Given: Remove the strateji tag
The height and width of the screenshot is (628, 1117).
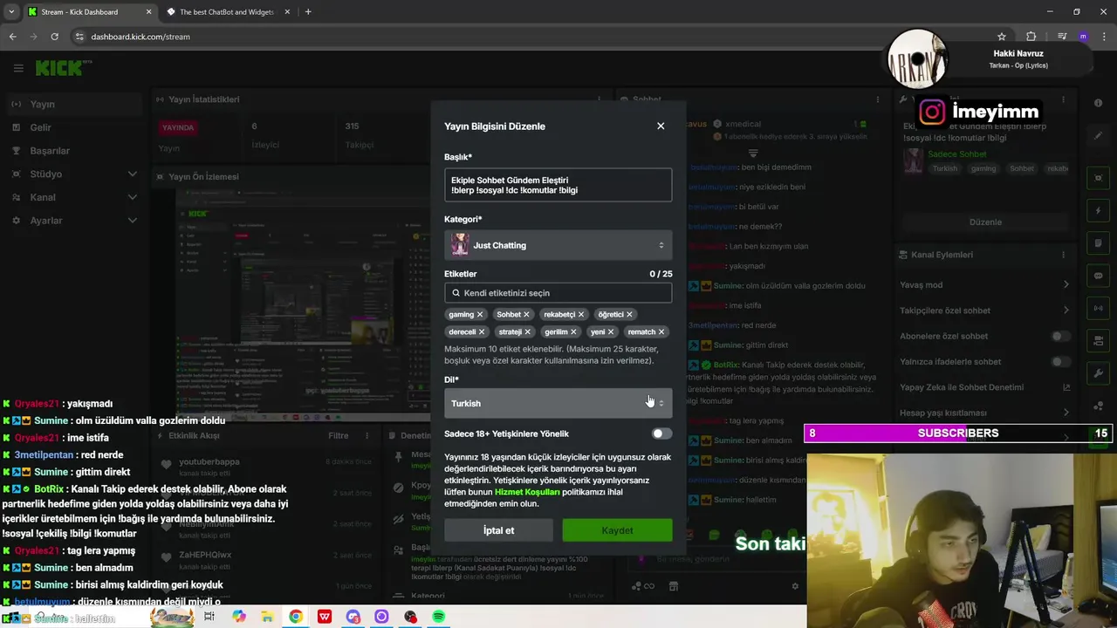Looking at the screenshot, I should pyautogui.click(x=528, y=332).
